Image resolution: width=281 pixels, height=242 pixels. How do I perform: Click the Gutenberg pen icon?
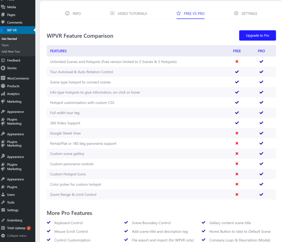point(3,220)
